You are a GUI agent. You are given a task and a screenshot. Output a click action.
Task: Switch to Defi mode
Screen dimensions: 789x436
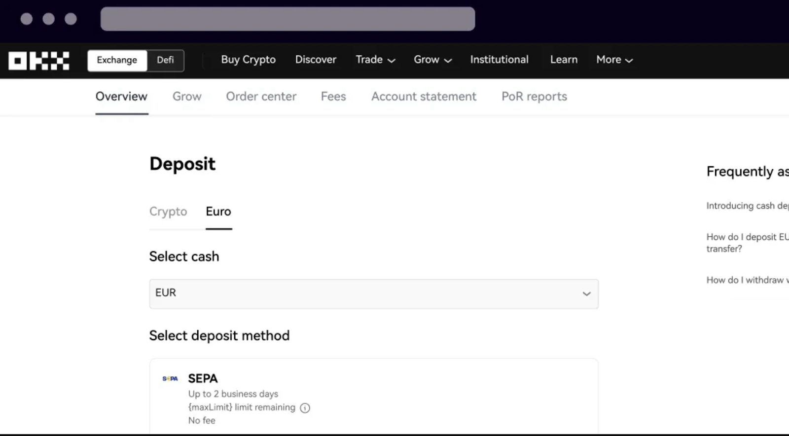click(x=165, y=60)
